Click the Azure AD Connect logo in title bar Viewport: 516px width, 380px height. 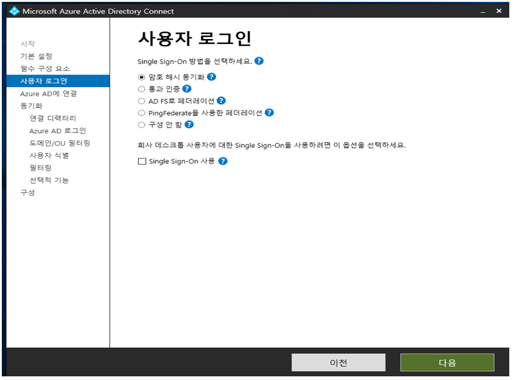pos(14,11)
